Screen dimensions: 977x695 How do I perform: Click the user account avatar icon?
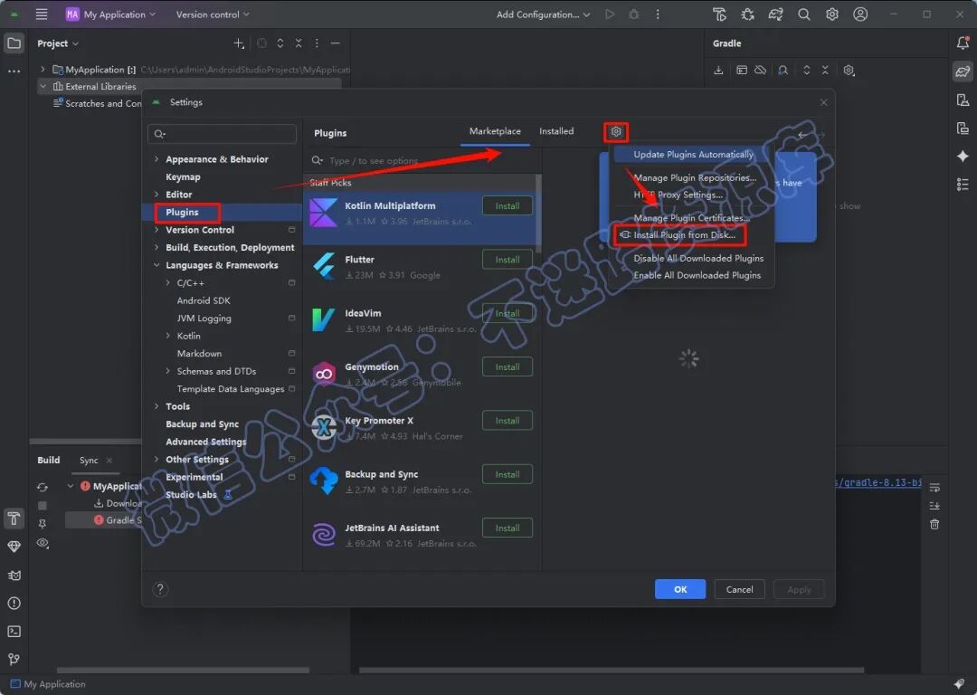[x=860, y=14]
